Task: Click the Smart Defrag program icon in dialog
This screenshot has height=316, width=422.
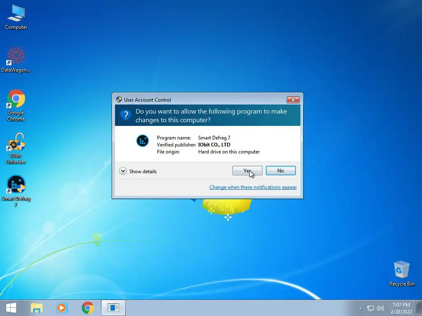Action: (142, 141)
